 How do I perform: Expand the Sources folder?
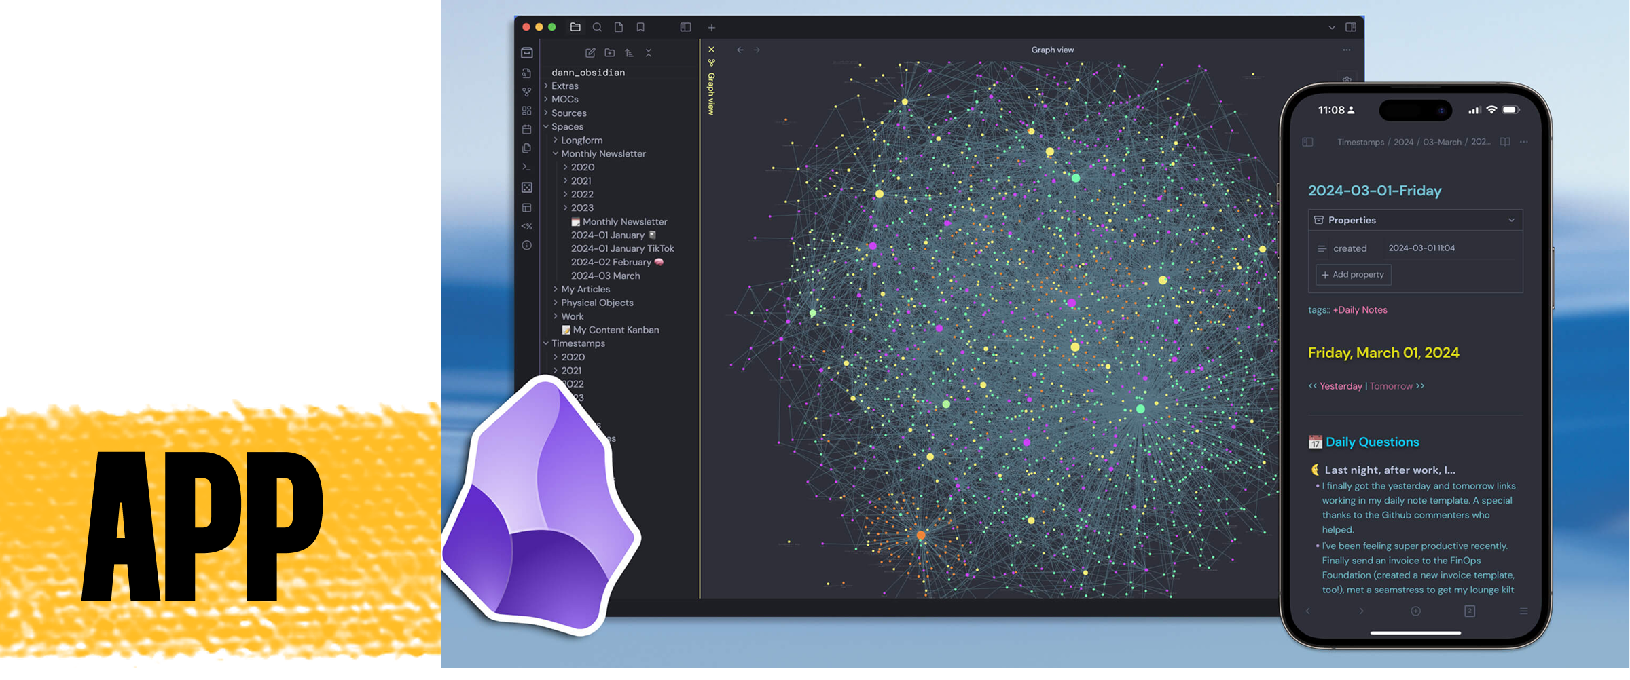[x=569, y=113]
